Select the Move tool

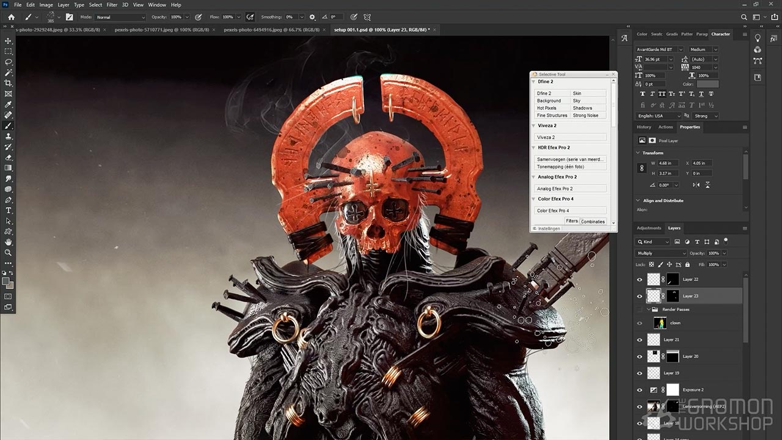pyautogui.click(x=9, y=41)
